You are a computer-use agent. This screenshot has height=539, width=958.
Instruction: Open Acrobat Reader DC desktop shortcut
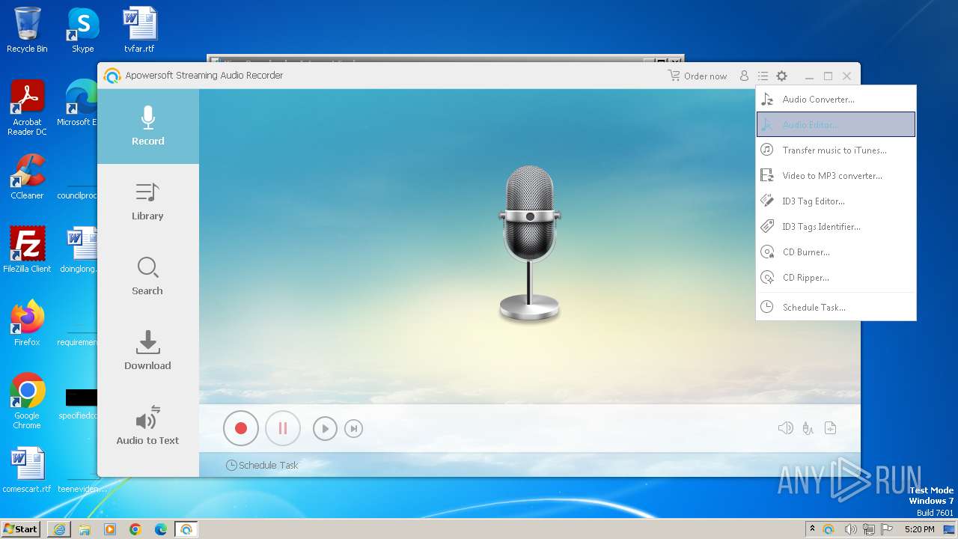(27, 109)
